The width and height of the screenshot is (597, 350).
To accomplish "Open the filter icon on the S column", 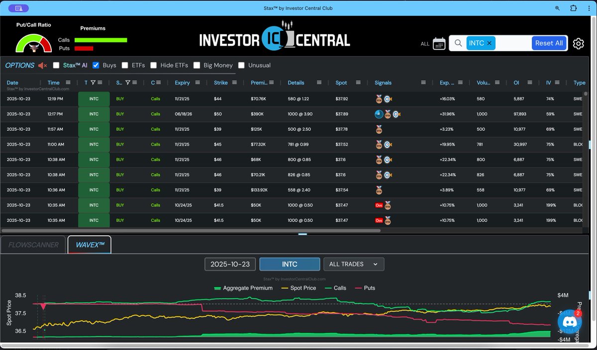I will (128, 83).
